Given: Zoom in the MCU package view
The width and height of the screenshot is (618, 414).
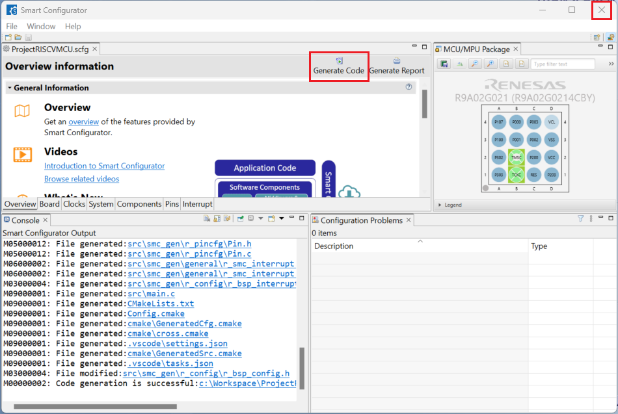Looking at the screenshot, I should click(x=490, y=64).
